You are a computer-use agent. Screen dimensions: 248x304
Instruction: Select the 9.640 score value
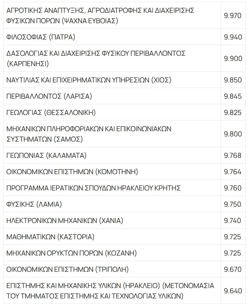(x=233, y=291)
